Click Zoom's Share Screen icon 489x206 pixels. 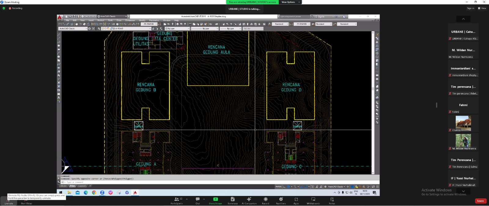215,199
